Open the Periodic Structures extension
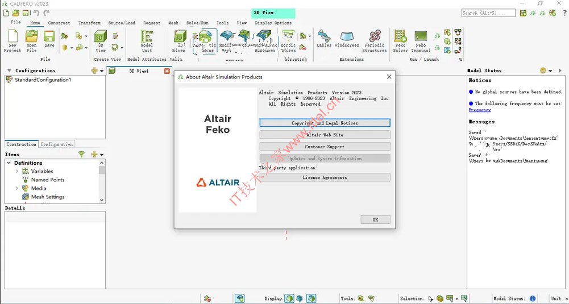The width and height of the screenshot is (569, 304). tap(374, 41)
